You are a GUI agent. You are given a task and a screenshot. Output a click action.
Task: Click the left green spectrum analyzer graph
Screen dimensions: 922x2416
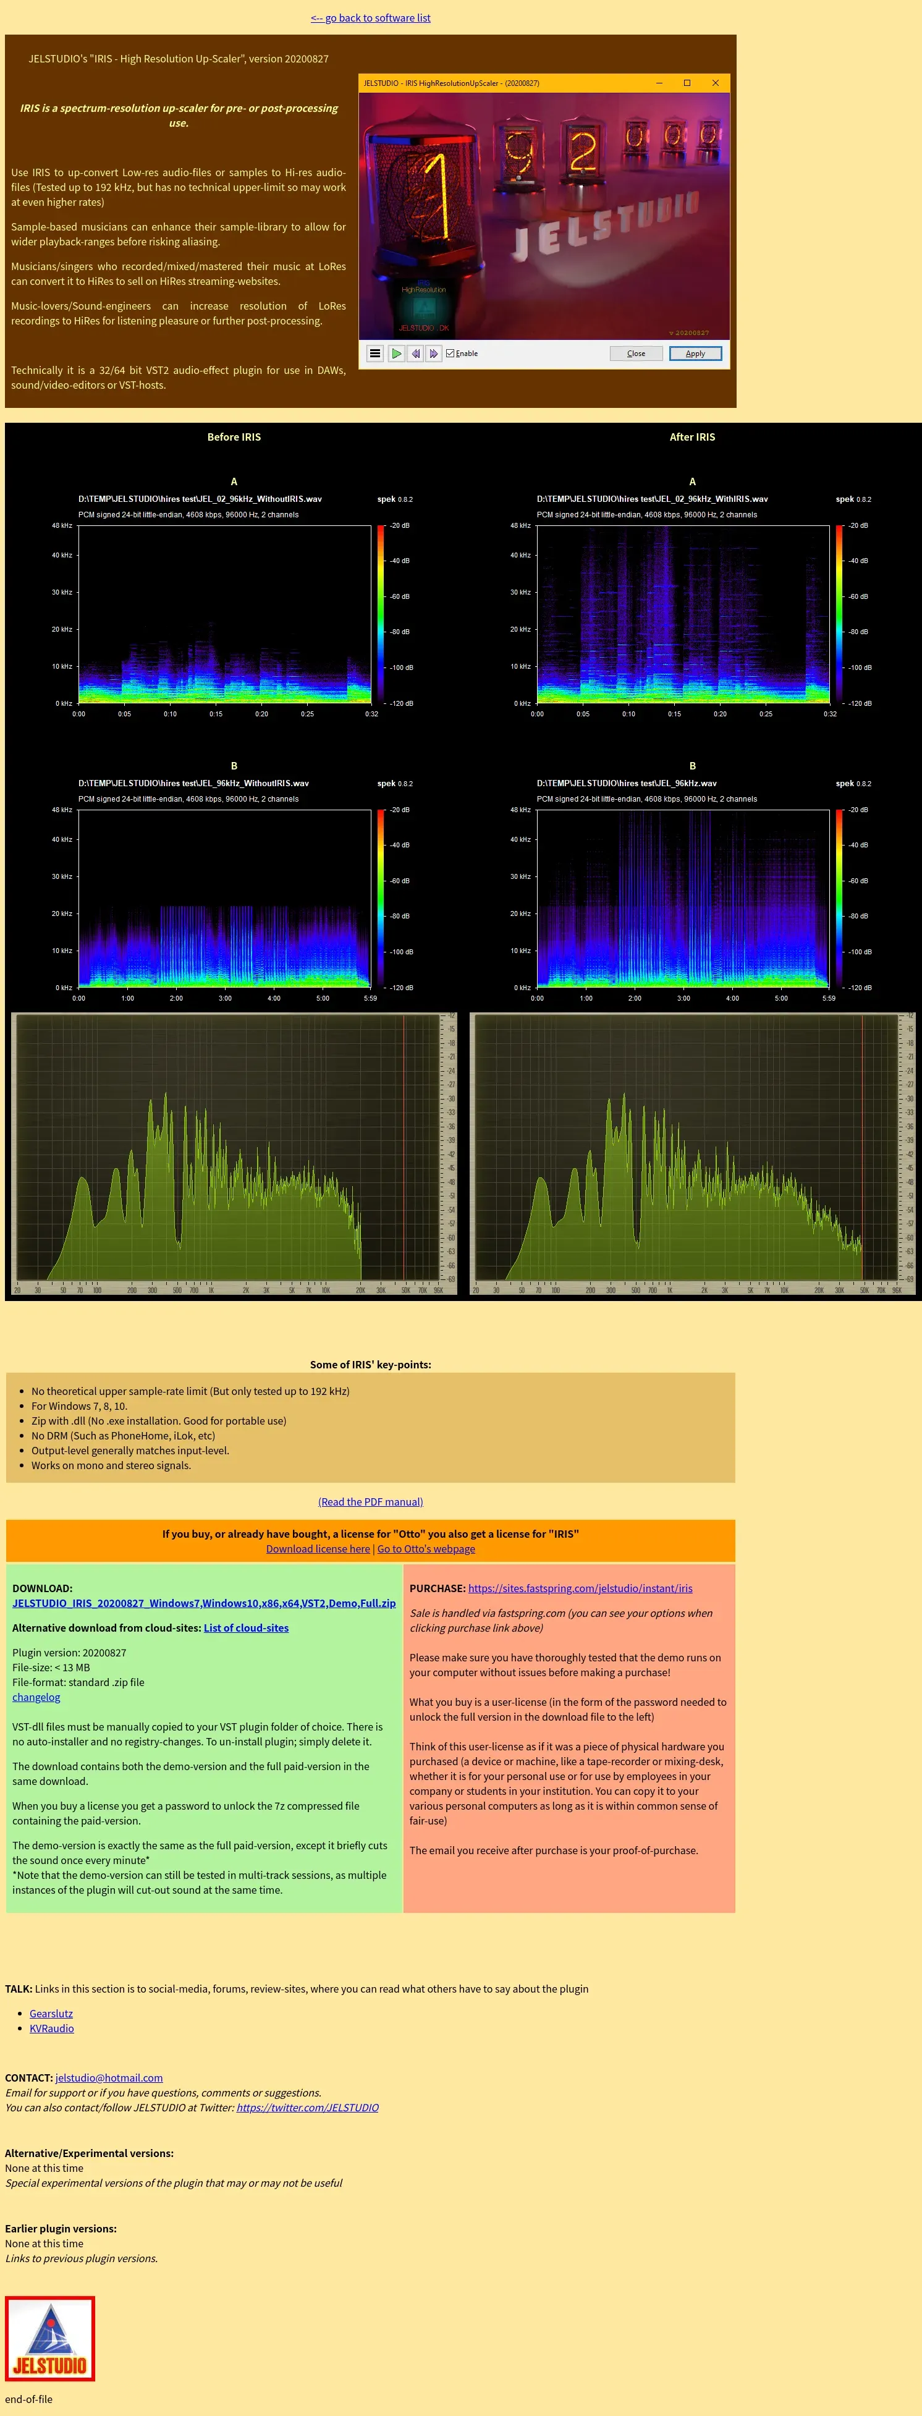[x=234, y=1153]
